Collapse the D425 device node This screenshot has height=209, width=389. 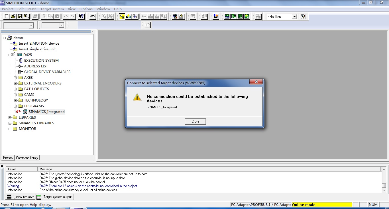click(x=10, y=55)
